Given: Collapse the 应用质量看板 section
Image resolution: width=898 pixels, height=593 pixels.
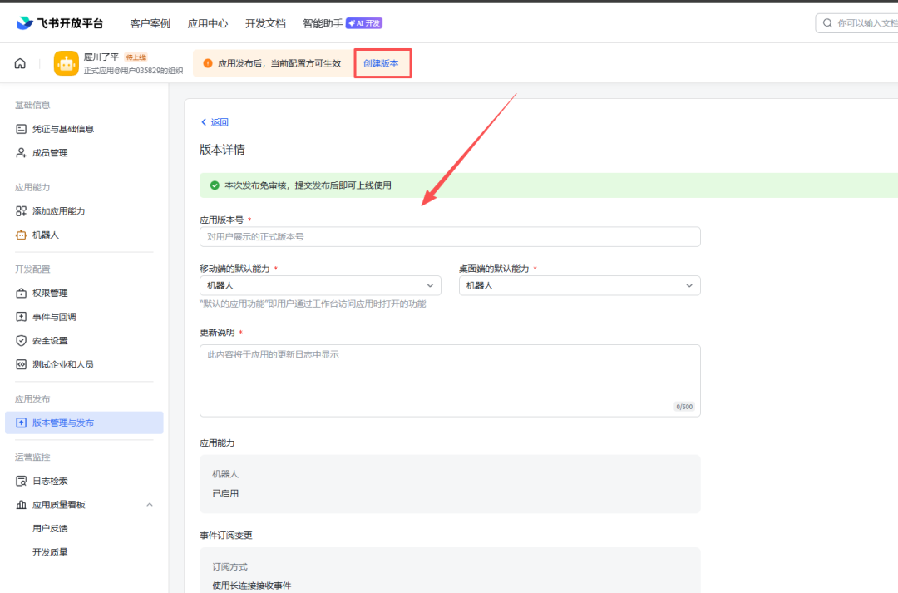Looking at the screenshot, I should pos(150,505).
